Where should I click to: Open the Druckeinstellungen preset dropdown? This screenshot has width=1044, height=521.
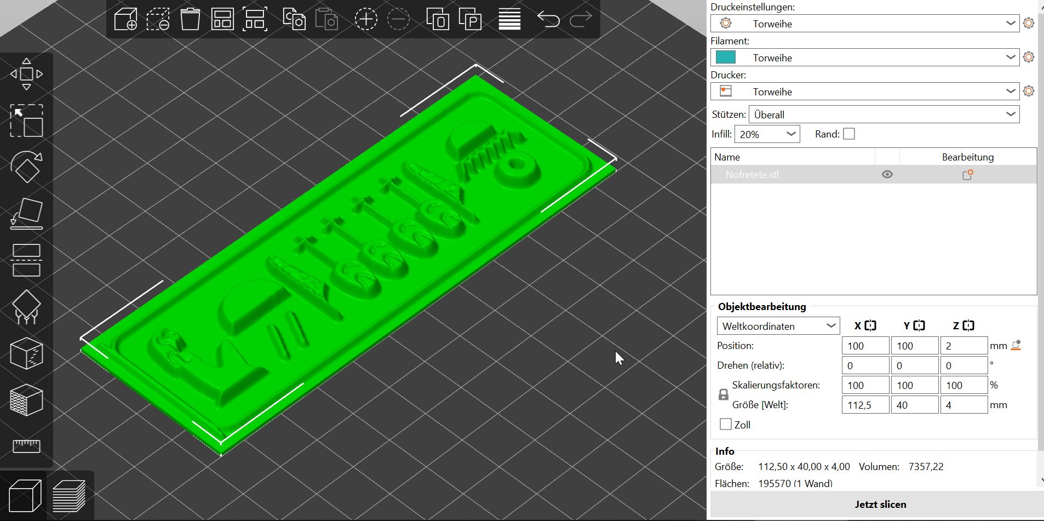(x=865, y=23)
